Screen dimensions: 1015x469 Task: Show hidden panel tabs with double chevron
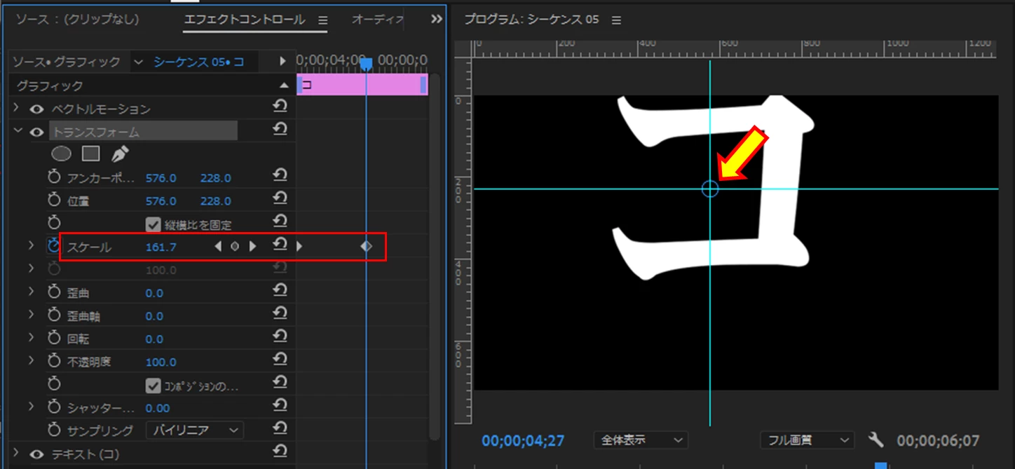coord(436,20)
